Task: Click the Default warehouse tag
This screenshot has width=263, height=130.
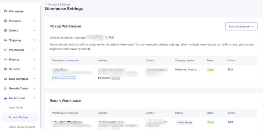Action: click(64, 78)
